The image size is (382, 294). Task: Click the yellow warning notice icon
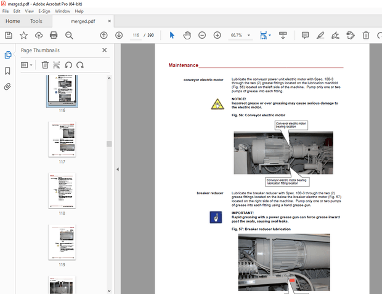pos(217,104)
